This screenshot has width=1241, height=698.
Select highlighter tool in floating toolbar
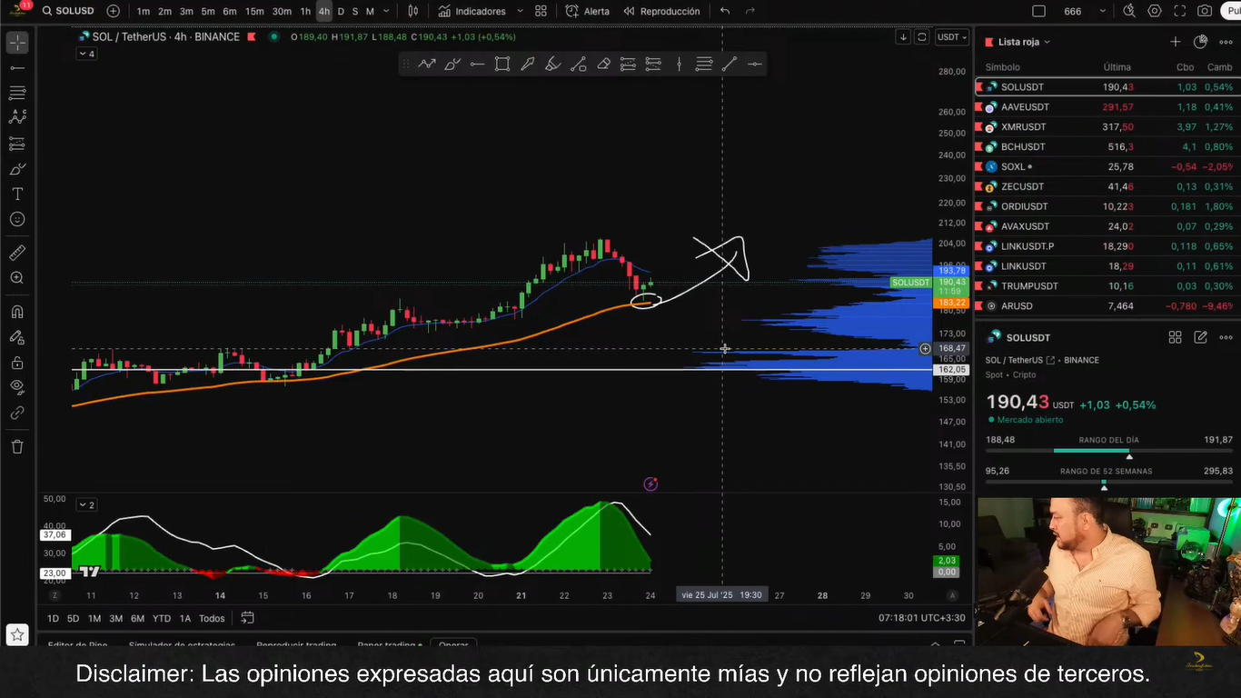[x=552, y=64]
